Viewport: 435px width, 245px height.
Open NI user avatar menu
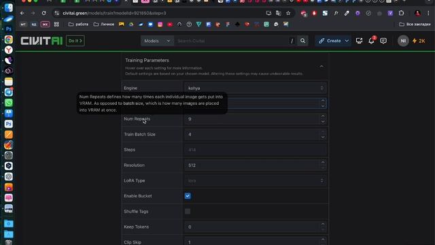point(403,41)
